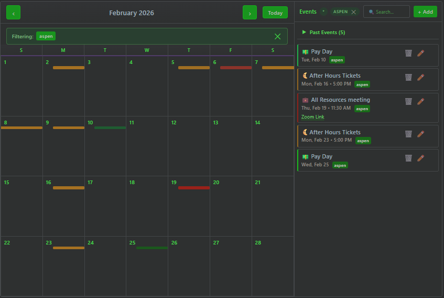Remove the ASPEN tag chip beside Events
444x298 pixels.
pyautogui.click(x=353, y=12)
